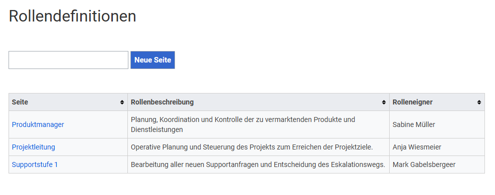Click the Neue Seite button
Screen dimensions: 495x195
click(152, 60)
